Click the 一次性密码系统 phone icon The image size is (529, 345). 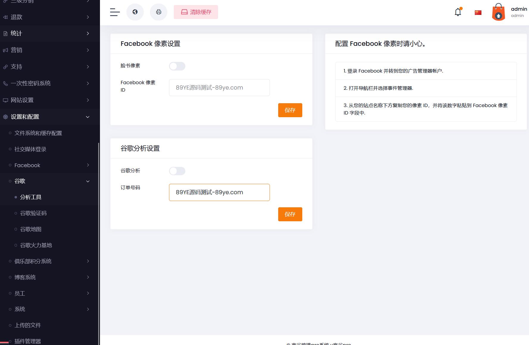pyautogui.click(x=5, y=84)
